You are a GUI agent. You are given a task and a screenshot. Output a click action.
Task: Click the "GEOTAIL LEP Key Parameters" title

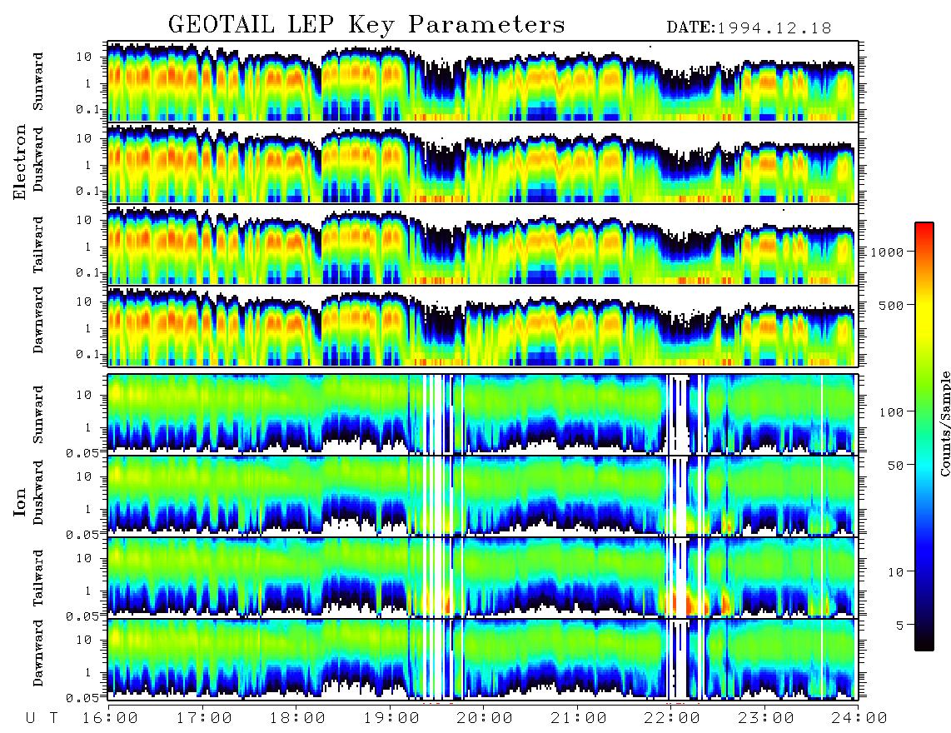(x=366, y=25)
